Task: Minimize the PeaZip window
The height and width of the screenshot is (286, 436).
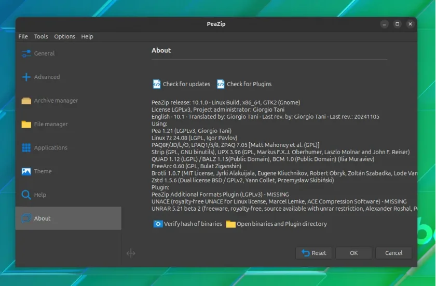Action: click(384, 24)
